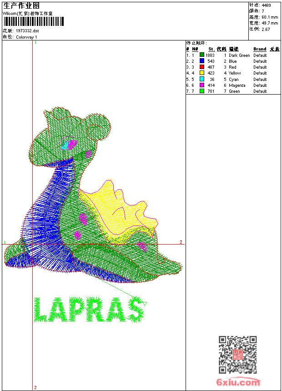
Task: Click the stitch count 423
Action: tap(211, 73)
